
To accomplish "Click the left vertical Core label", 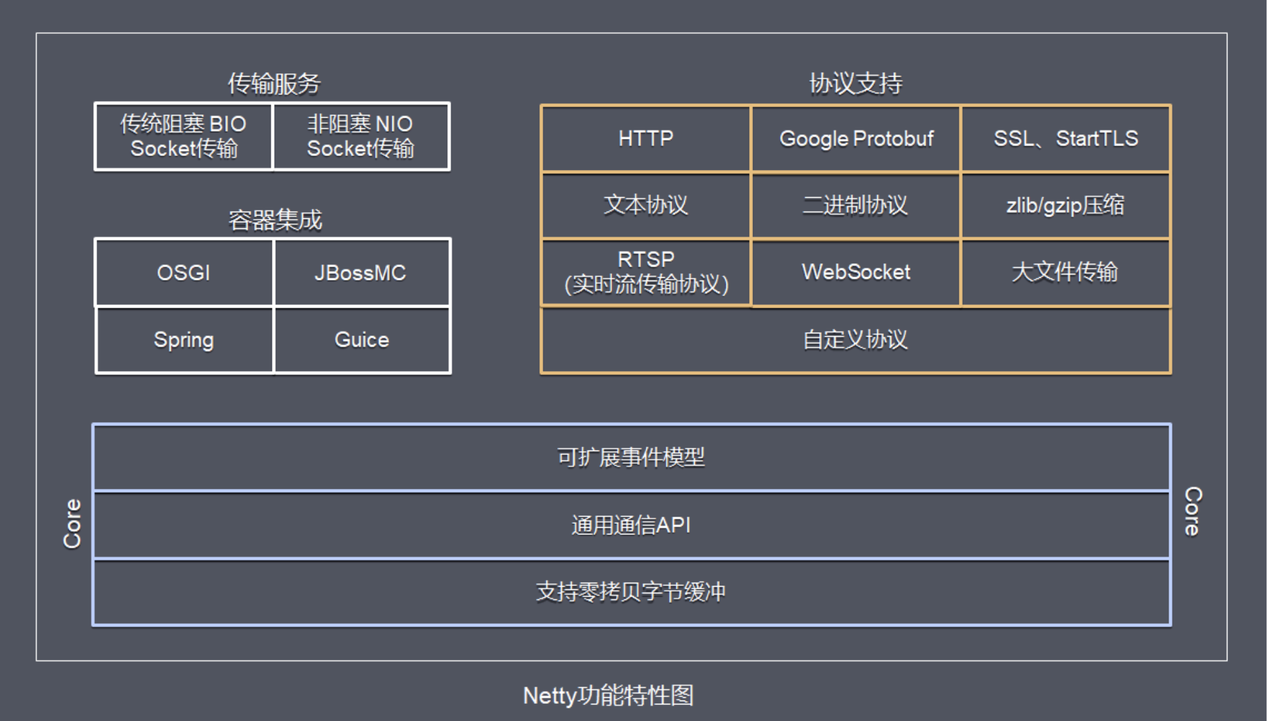I will [x=72, y=523].
